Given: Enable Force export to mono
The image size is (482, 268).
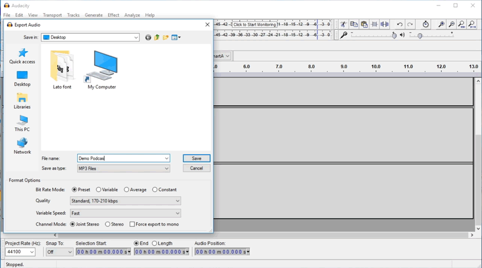Looking at the screenshot, I should coord(132,224).
